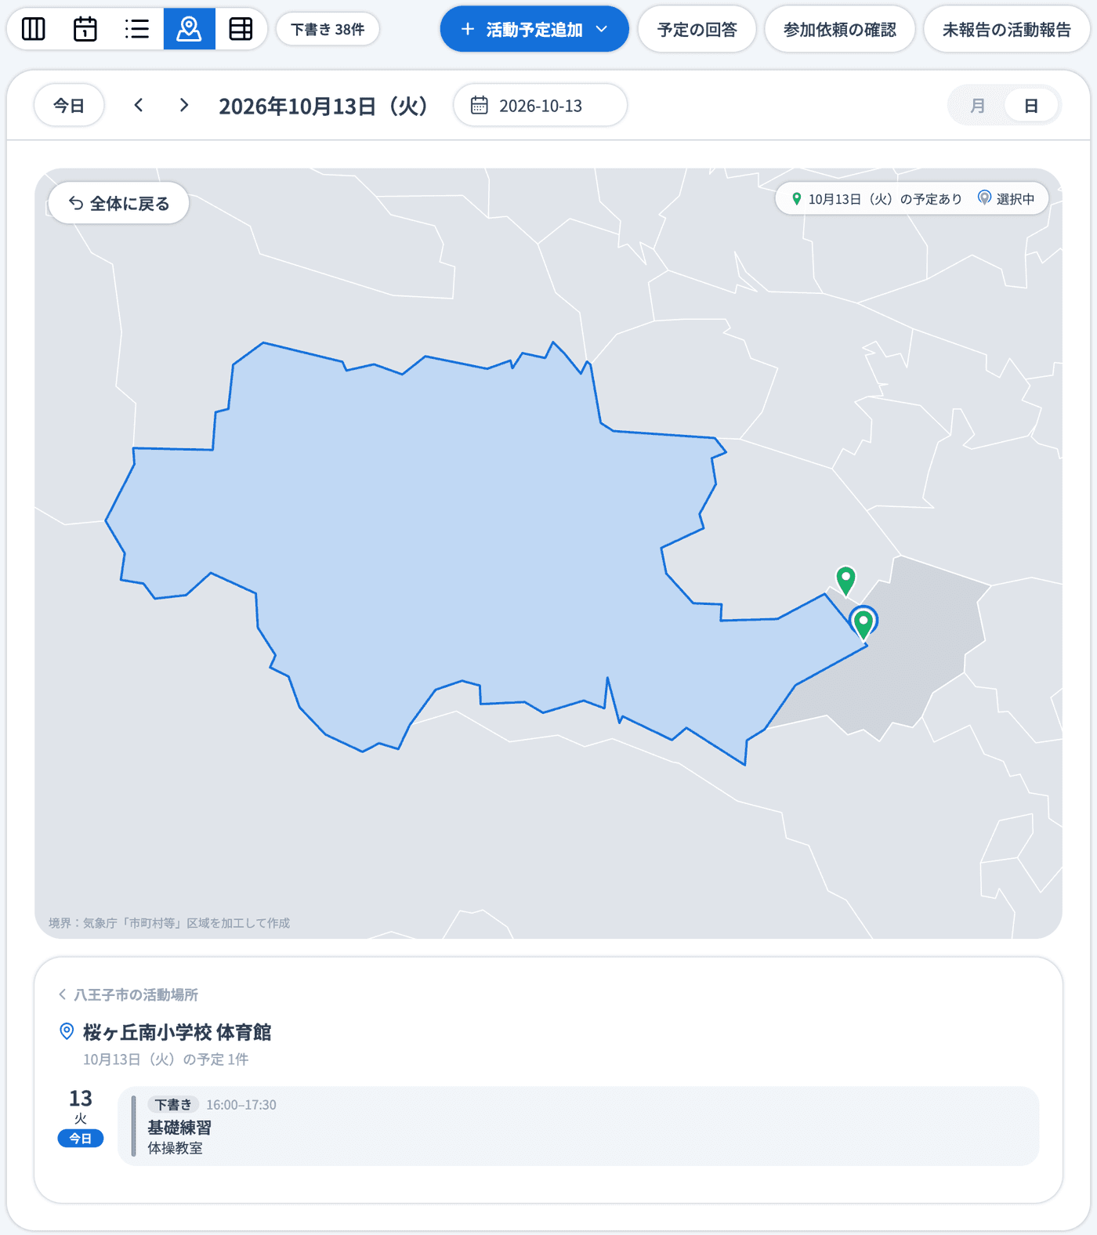Go back to 八王子市の活動場所
Image resolution: width=1097 pixels, height=1235 pixels.
pos(129,994)
